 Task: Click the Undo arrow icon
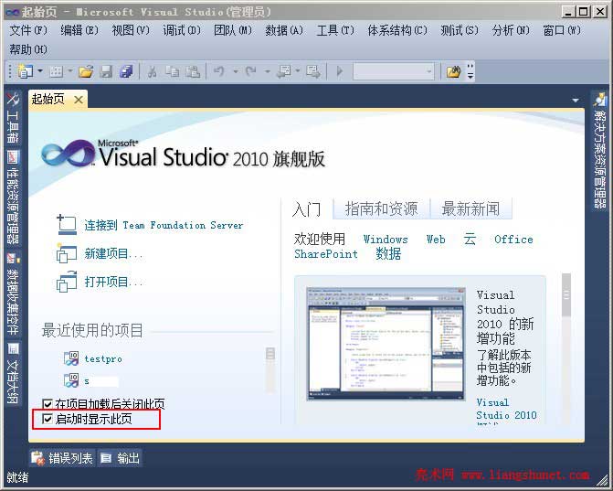pos(219,71)
